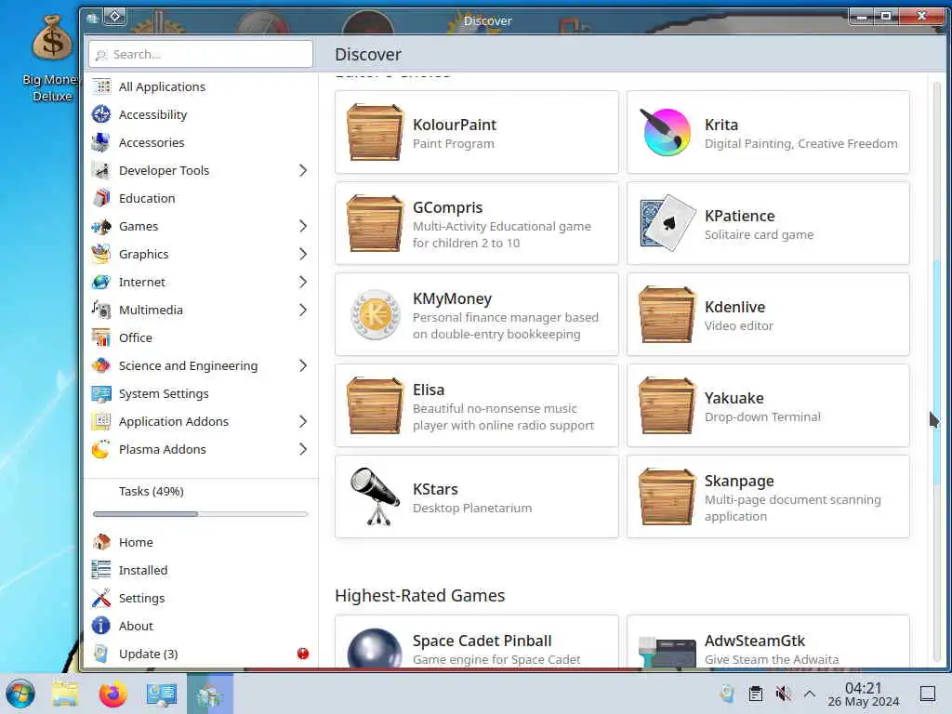
Task: Open the KolourPaint title text
Action: click(455, 125)
